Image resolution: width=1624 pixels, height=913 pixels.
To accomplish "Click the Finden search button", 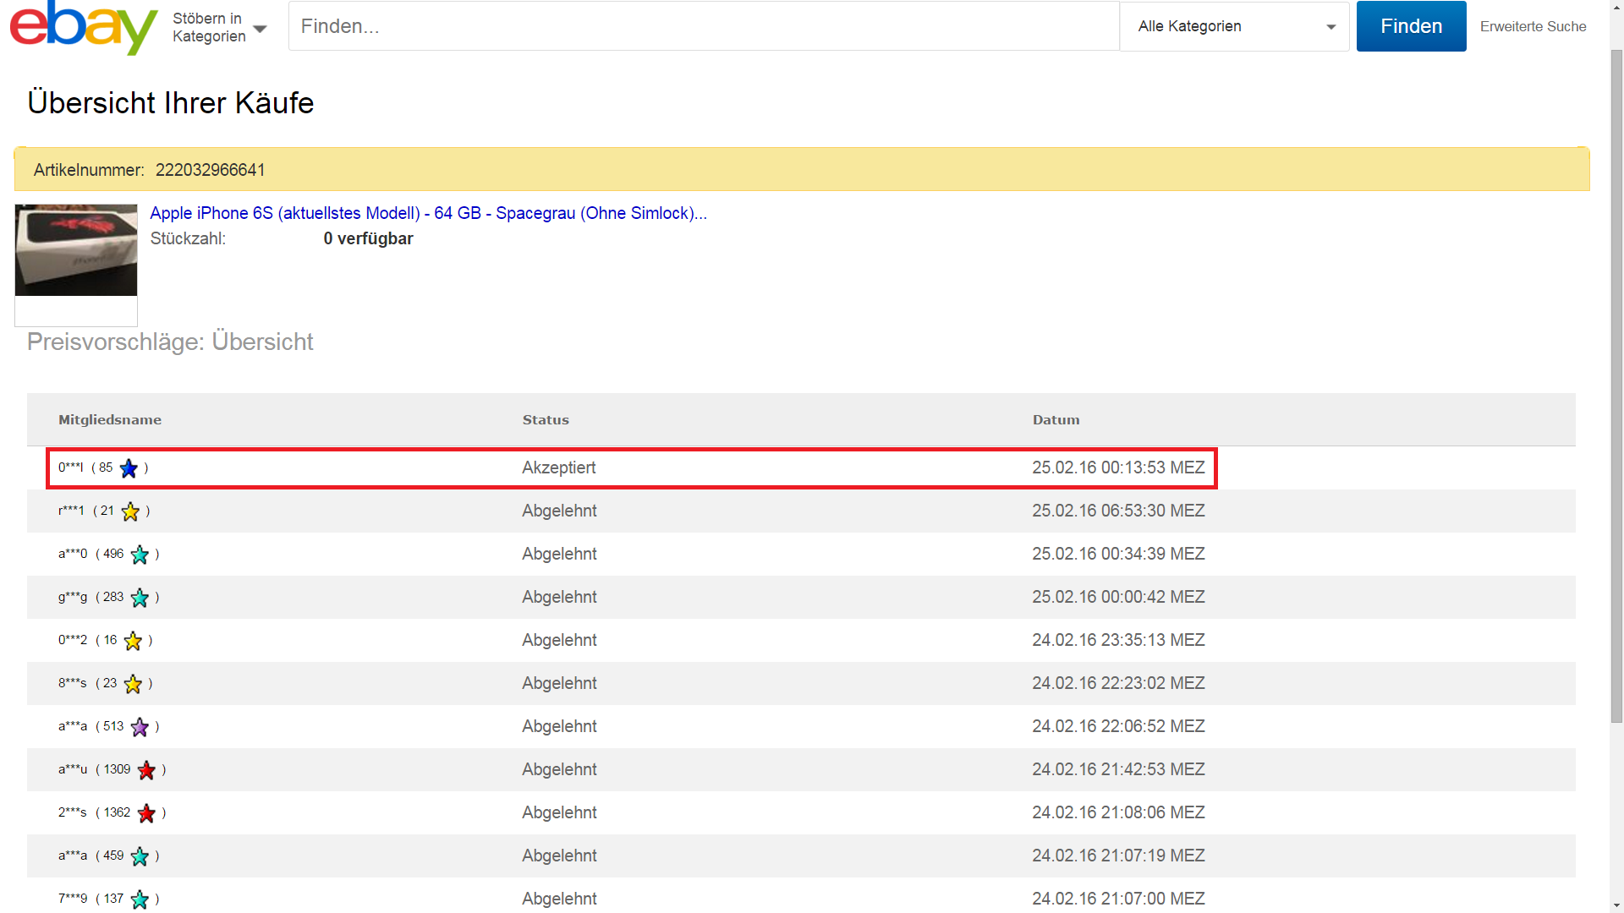I will [1411, 26].
